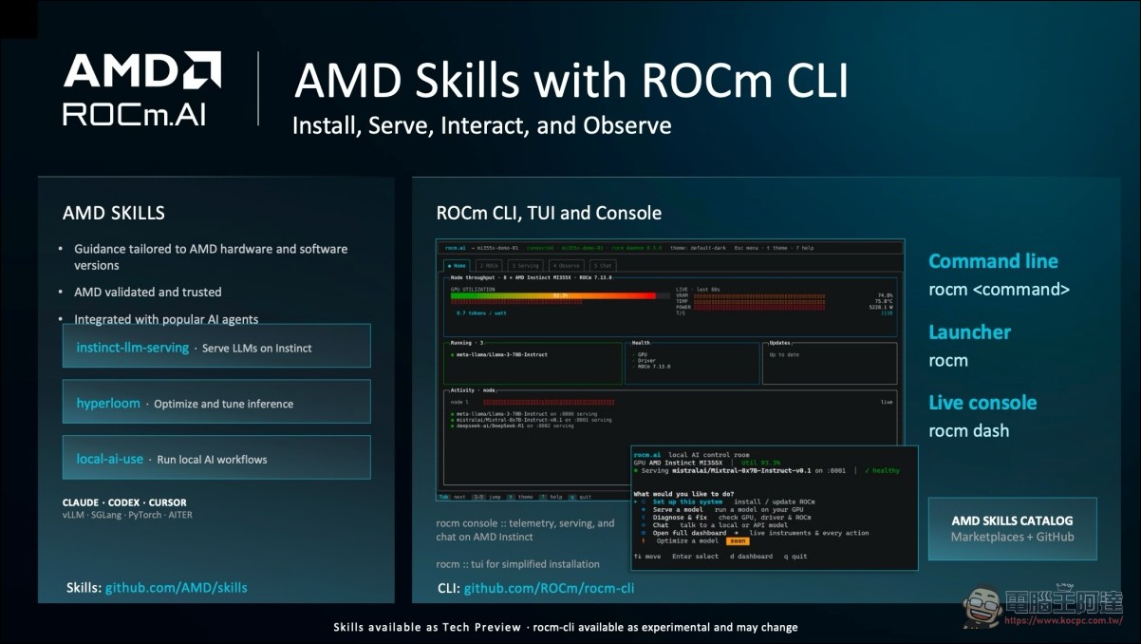Click 'AMD validated and trusted' bullet
The width and height of the screenshot is (1141, 644).
pyautogui.click(x=147, y=292)
